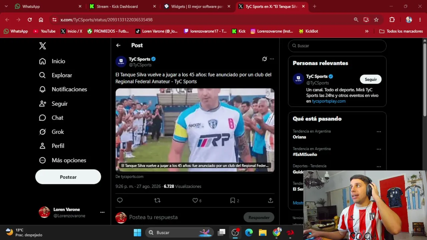Click the X logo in the sidebar
The height and width of the screenshot is (240, 427).
[x=43, y=46]
